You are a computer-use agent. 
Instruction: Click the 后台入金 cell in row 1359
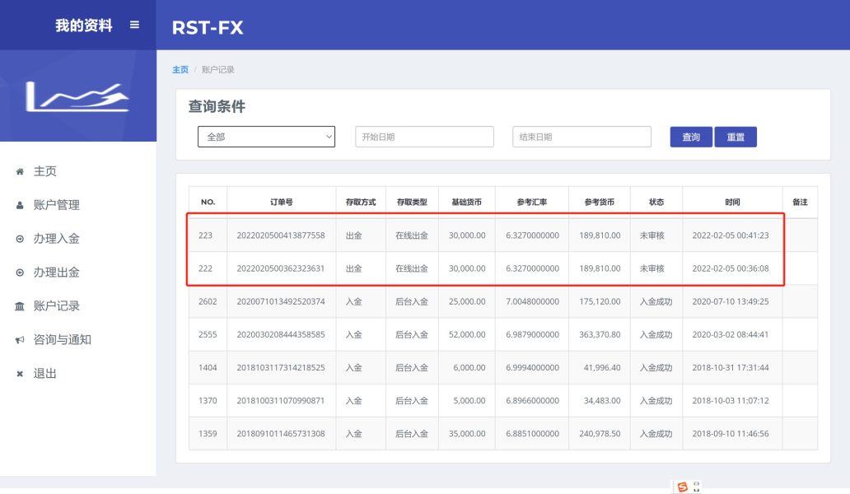(412, 433)
